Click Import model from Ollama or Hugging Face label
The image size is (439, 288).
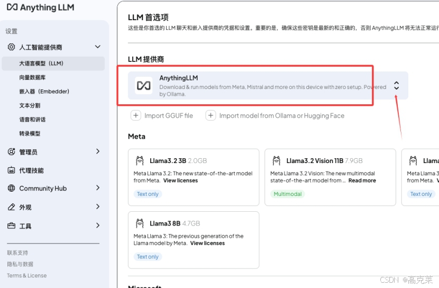pos(282,116)
